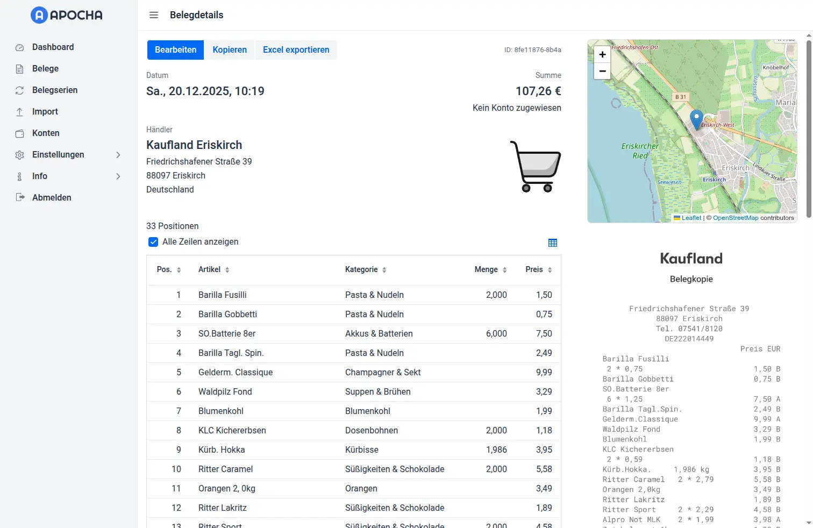The width and height of the screenshot is (813, 528).
Task: Click the Import icon in sidebar
Action: coord(19,111)
